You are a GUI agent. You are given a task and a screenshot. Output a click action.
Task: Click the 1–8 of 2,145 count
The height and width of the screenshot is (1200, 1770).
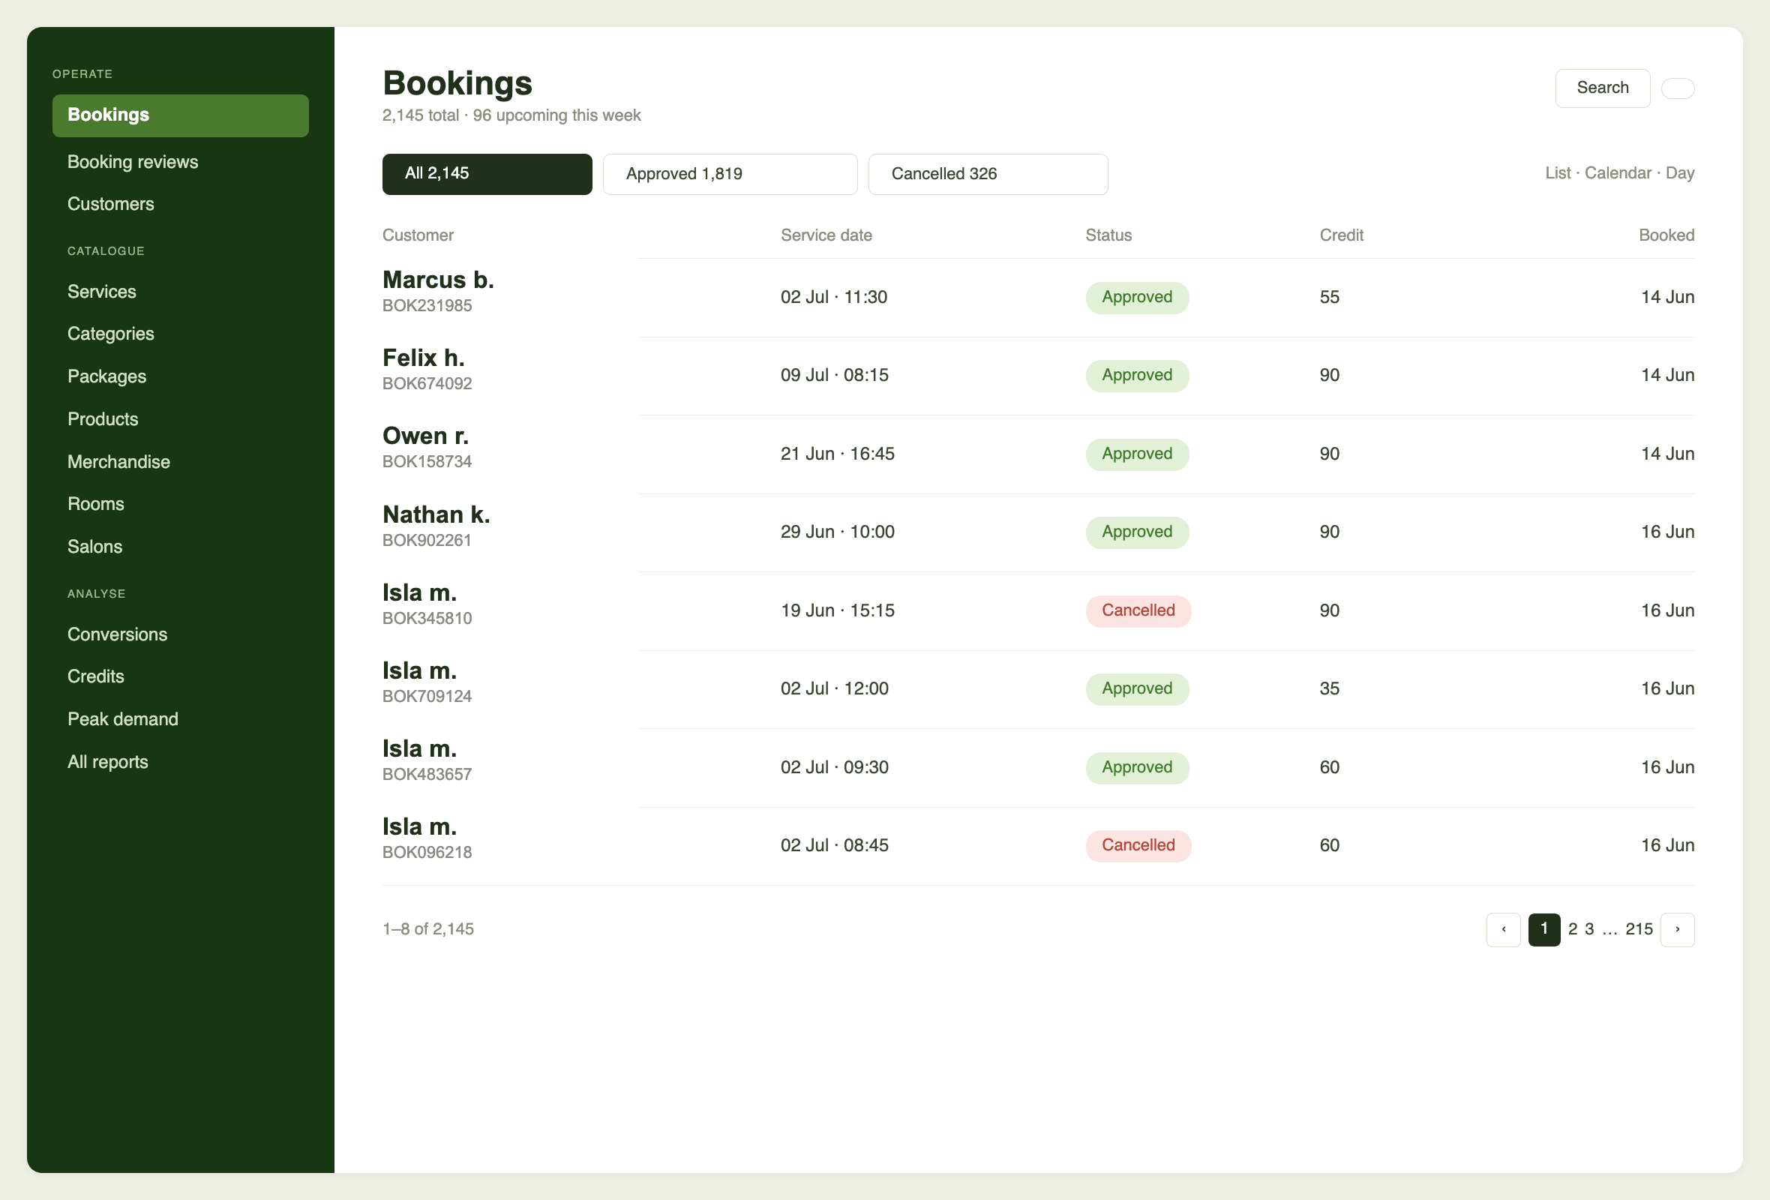point(428,929)
